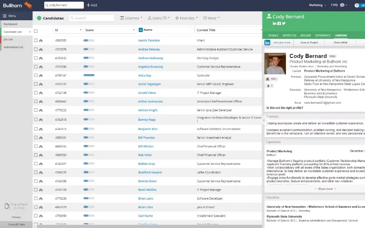365x228 pixels.
Task: Click Anita Kay's score bar
Action: [x=89, y=75]
